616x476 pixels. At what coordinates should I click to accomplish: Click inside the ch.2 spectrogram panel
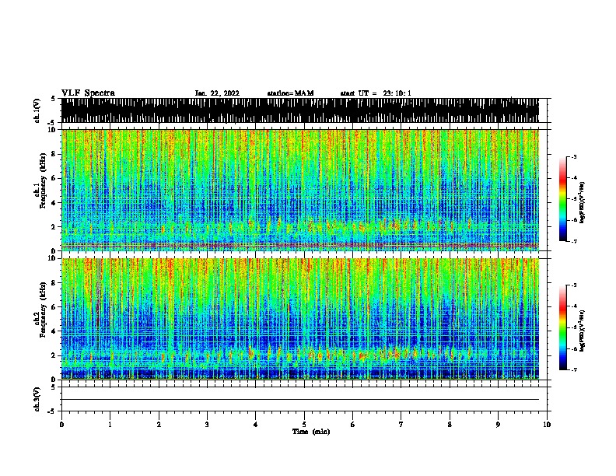pos(300,319)
